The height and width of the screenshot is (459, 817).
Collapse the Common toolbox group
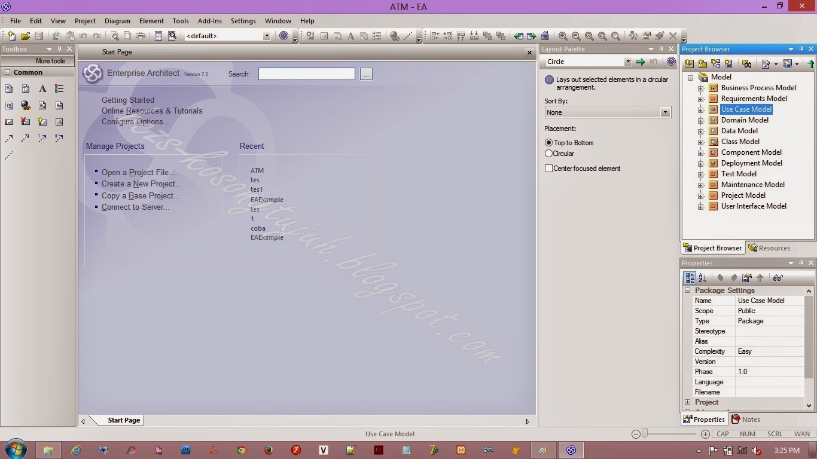point(8,72)
